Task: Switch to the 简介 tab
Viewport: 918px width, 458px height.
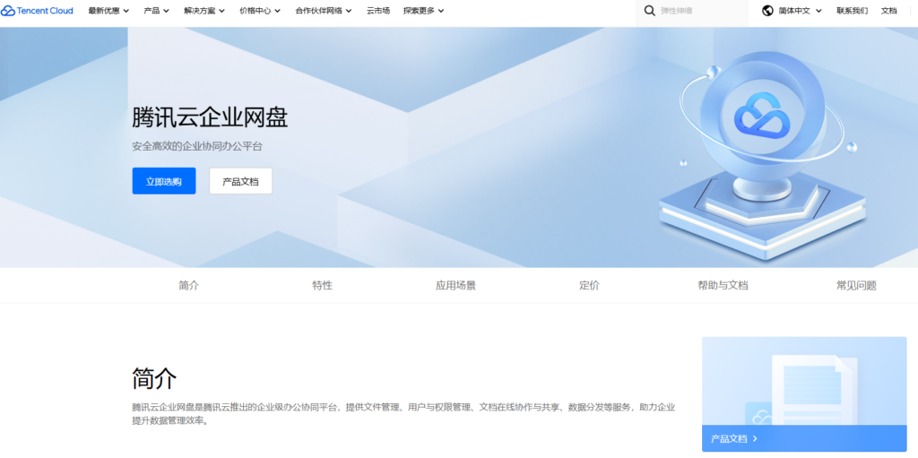Action: coord(189,286)
